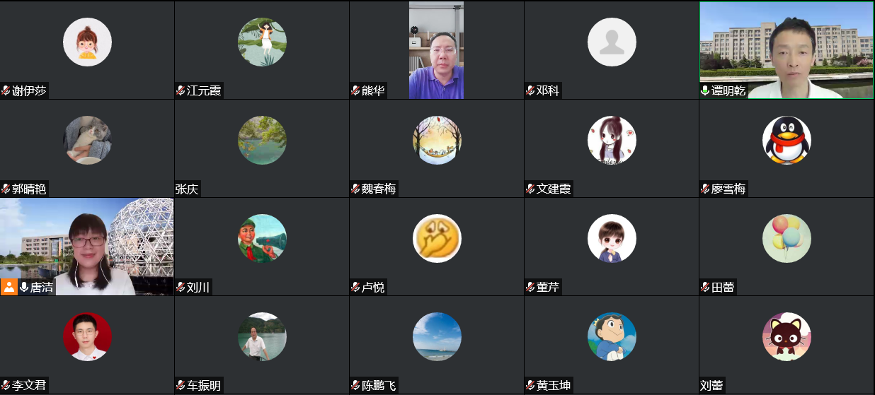Select 谭明乾's active speaker video

pos(787,50)
